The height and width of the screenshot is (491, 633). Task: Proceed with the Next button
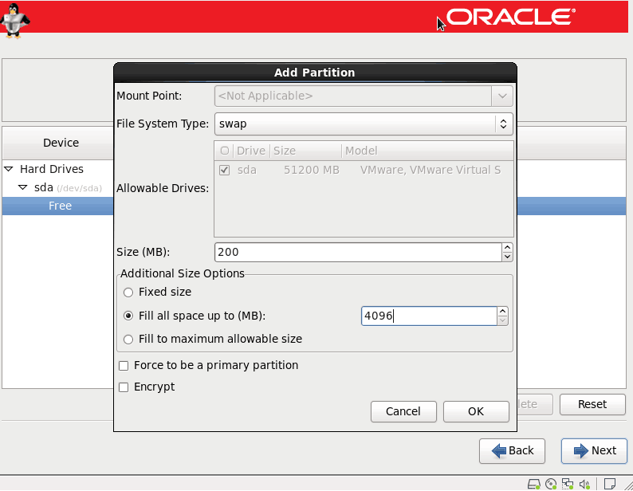click(594, 450)
